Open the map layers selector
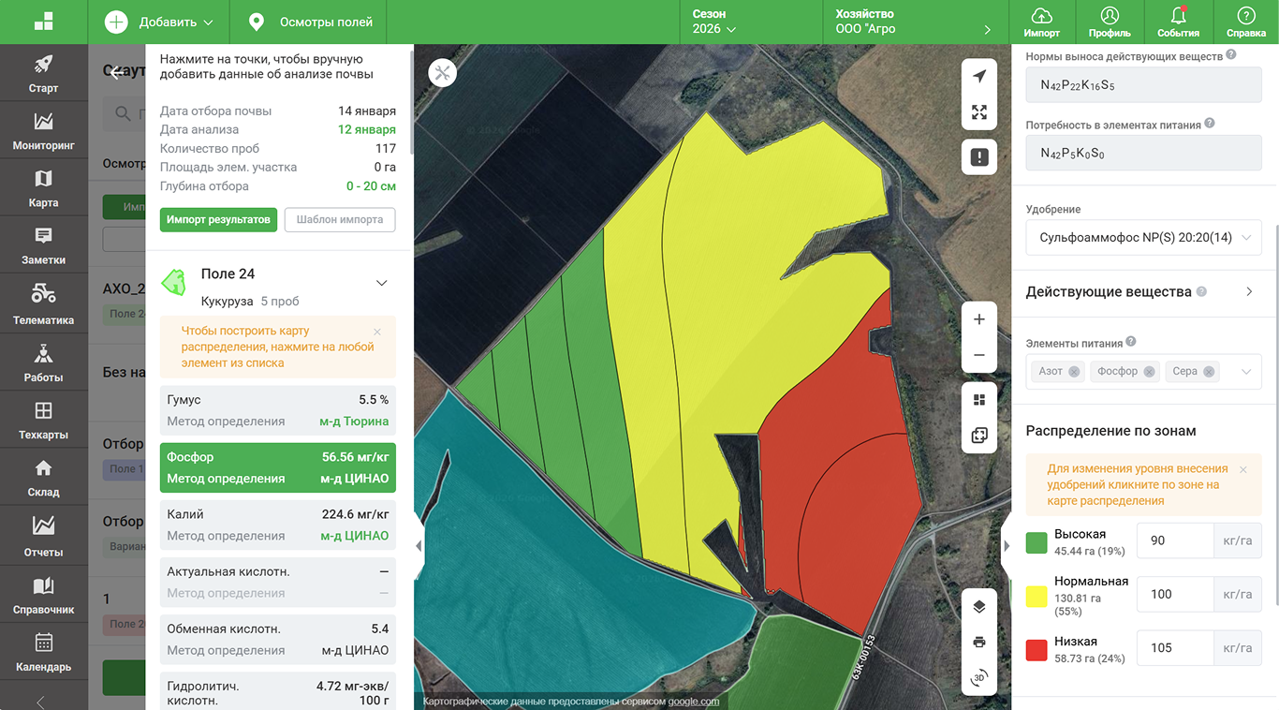Screen dimensions: 1279x710 click(x=979, y=606)
